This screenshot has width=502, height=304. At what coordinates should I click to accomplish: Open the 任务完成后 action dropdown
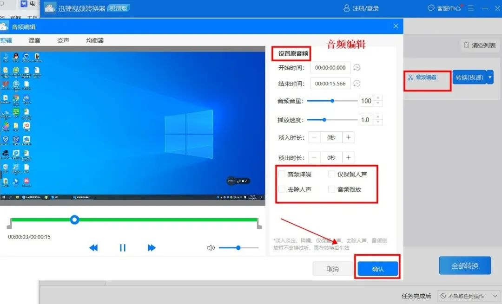(468, 296)
